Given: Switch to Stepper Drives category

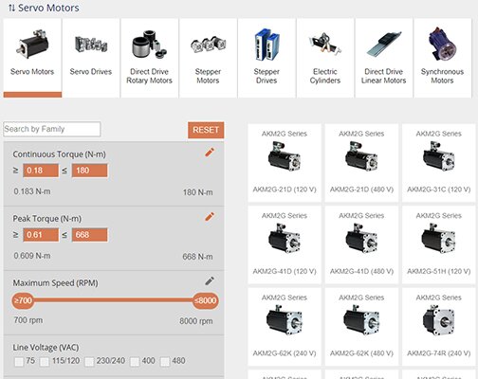Looking at the screenshot, I should pos(267,58).
